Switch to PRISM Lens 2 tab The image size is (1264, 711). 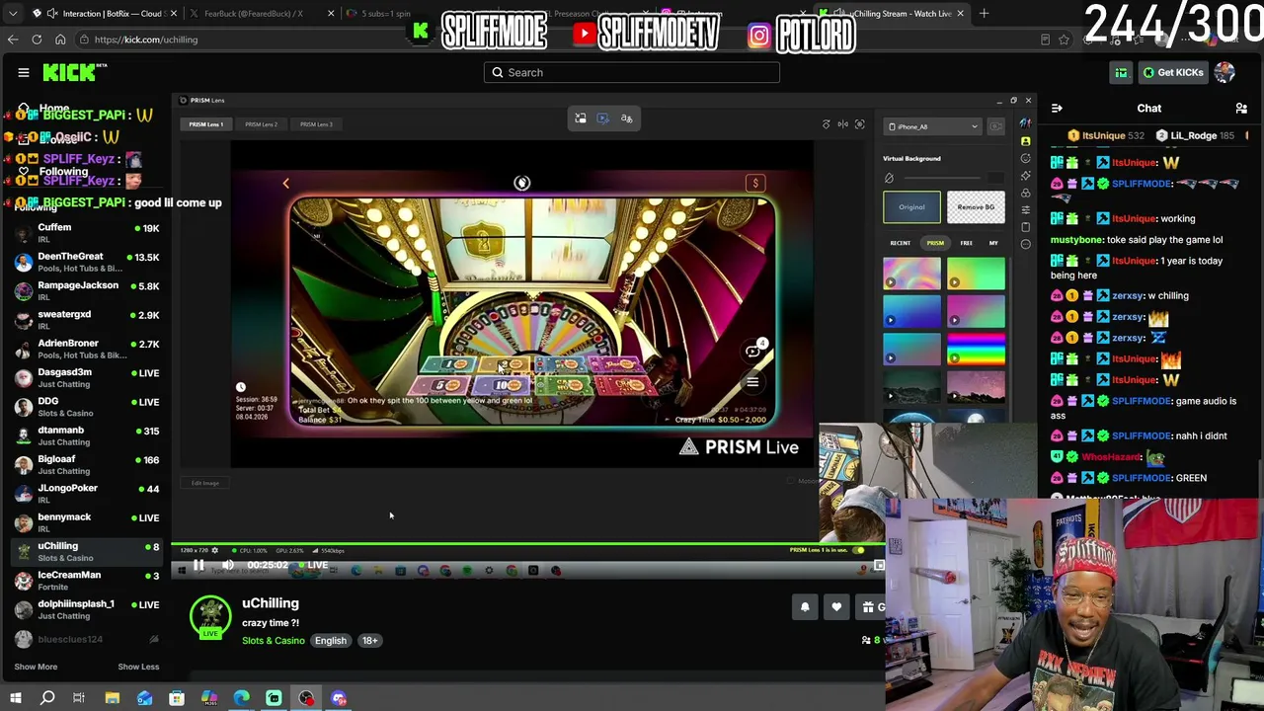click(x=261, y=124)
